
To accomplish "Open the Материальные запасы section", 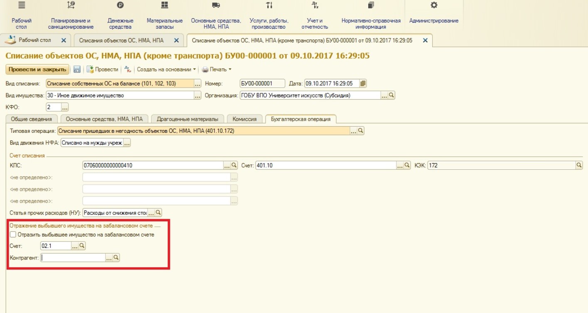I will click(165, 15).
